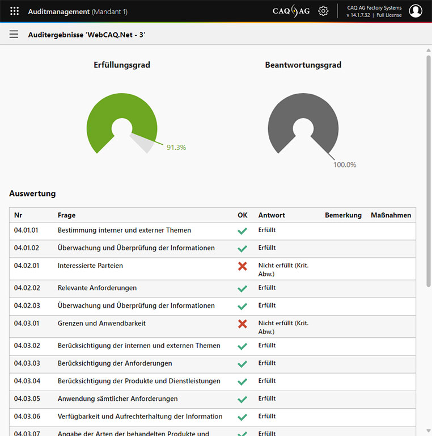432x436 pixels.
Task: Click the Erfüllungsgrad heading
Action: 122,65
